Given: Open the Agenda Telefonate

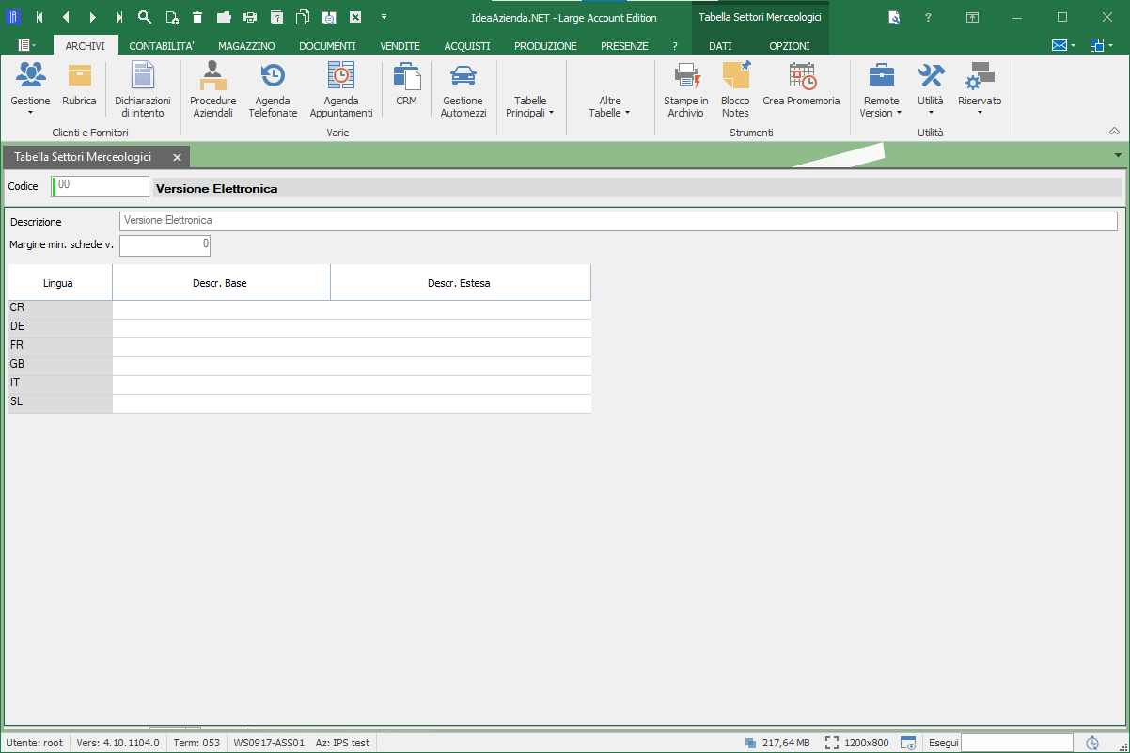Looking at the screenshot, I should click(273, 89).
